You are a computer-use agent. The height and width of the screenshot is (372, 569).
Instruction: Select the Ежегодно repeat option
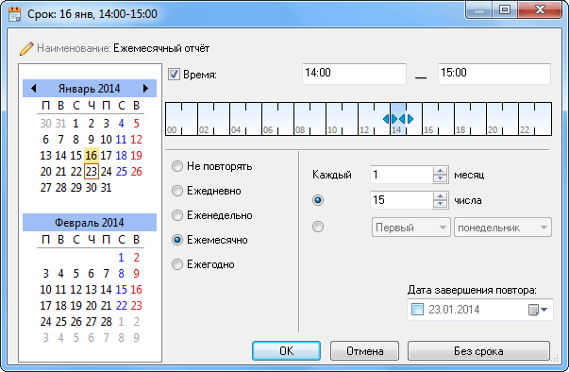click(x=177, y=264)
